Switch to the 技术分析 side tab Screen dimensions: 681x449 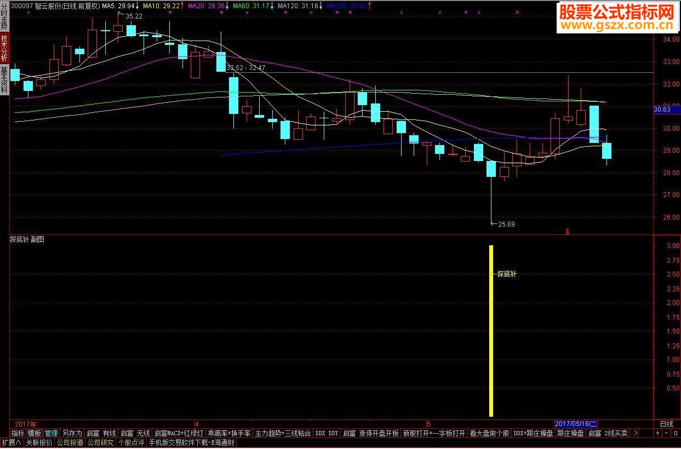pos(4,48)
